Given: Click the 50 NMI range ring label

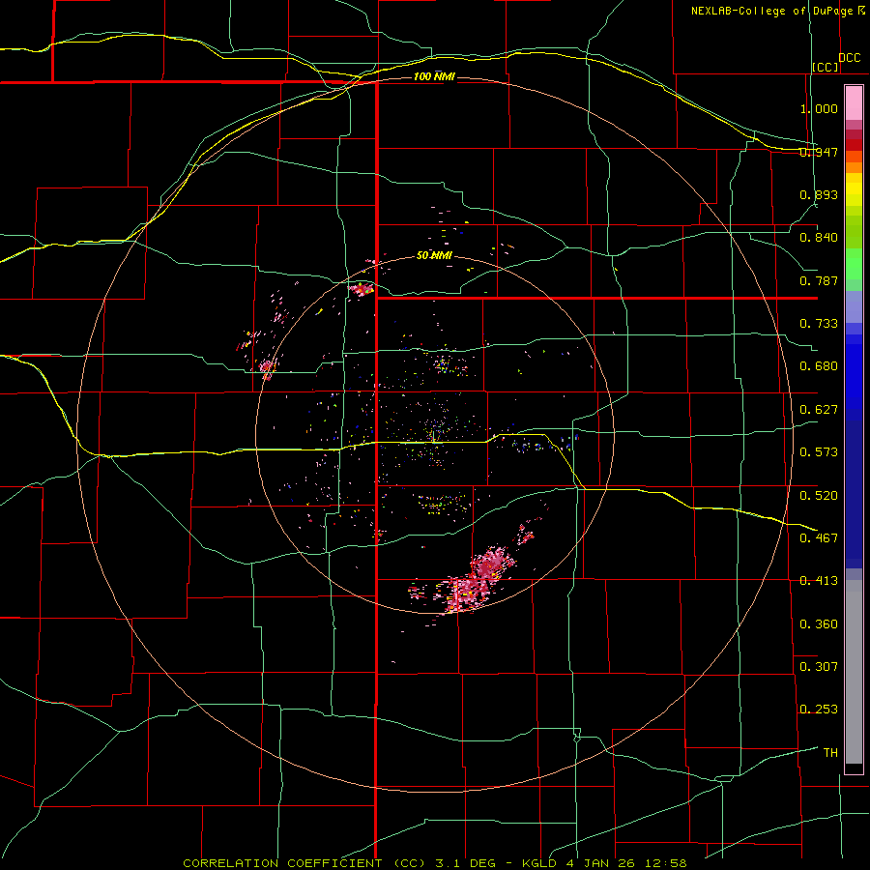Looking at the screenshot, I should [x=434, y=256].
